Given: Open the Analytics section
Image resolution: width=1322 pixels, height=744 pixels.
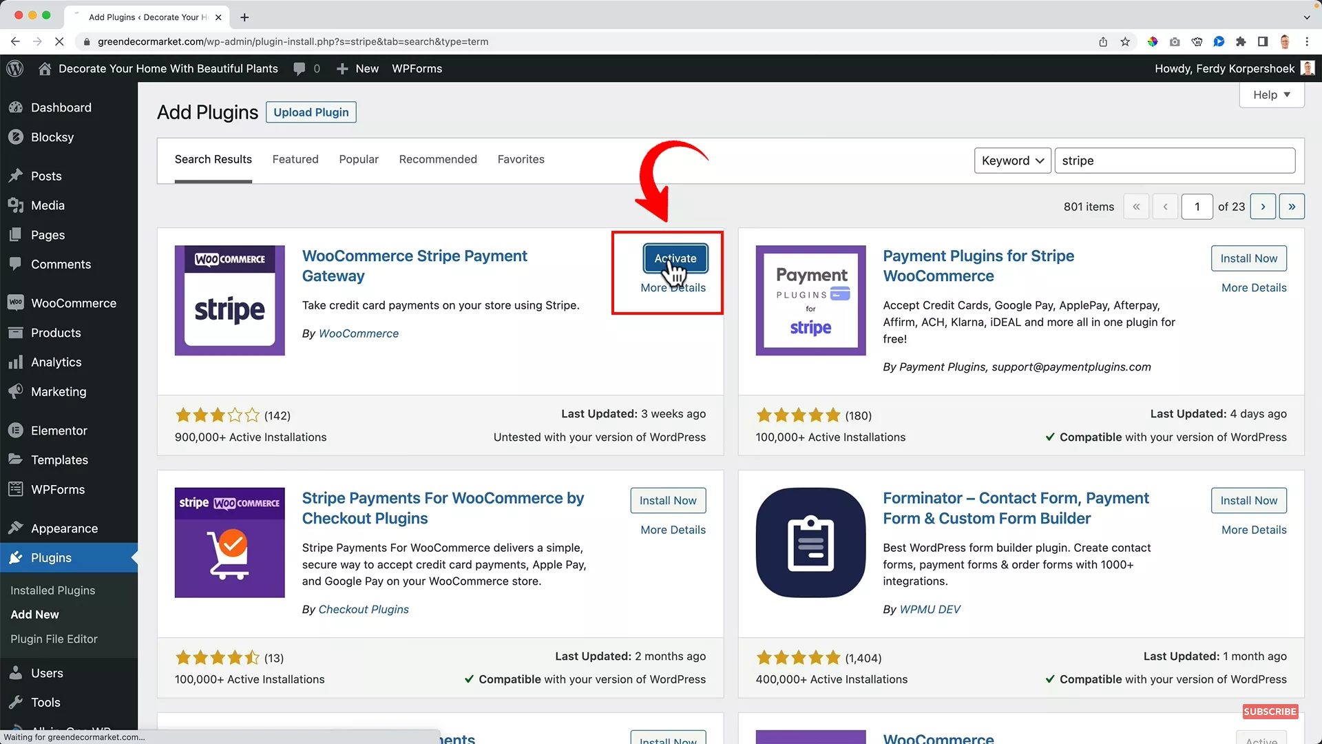Looking at the screenshot, I should click(x=54, y=362).
